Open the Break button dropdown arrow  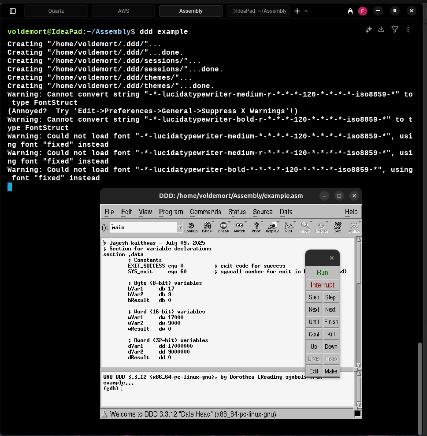pyautogui.click(x=229, y=222)
